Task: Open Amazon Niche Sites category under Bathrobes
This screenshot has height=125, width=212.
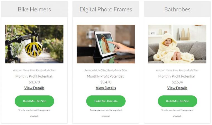Action: pyautogui.click(x=167, y=70)
